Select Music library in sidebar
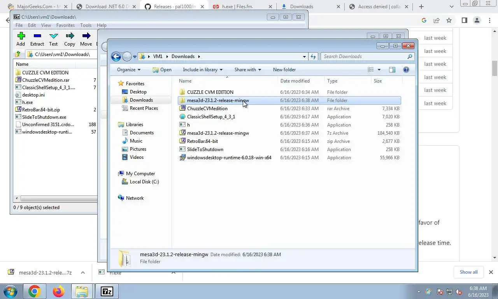 tap(136, 141)
